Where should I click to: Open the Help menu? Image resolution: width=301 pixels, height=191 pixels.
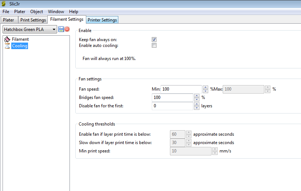(x=74, y=12)
